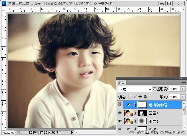Select the 图层 3 image thumbnail
Image resolution: width=187 pixels, height=136 pixels.
click(129, 121)
